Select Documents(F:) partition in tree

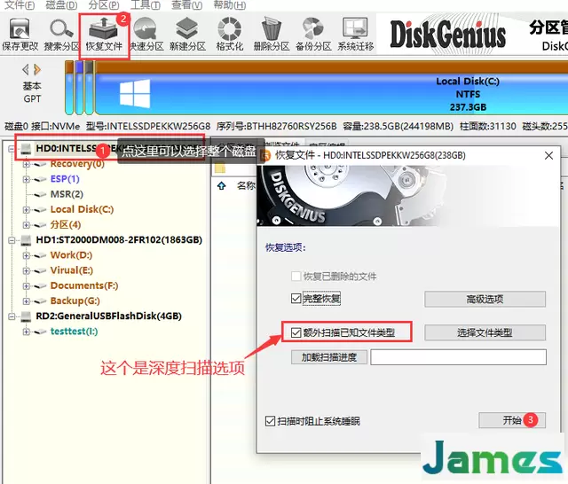tap(84, 285)
